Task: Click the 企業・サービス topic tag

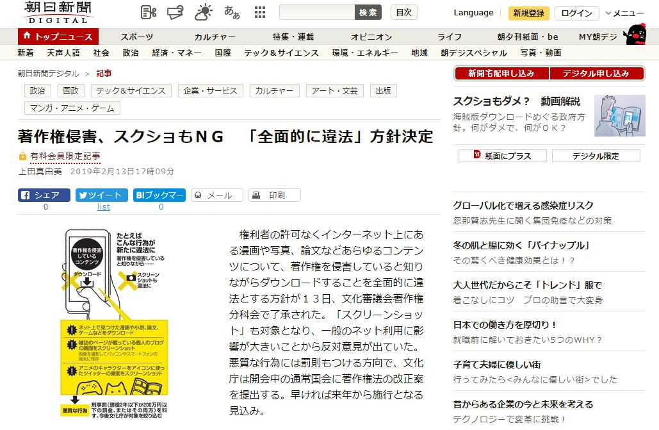Action: [x=211, y=90]
